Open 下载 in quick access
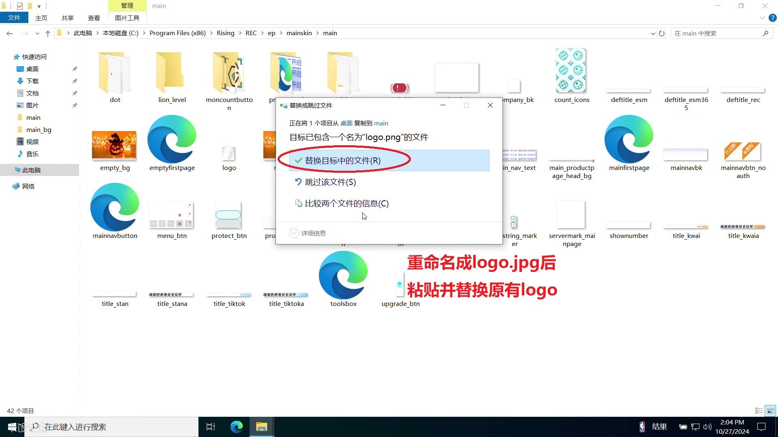 (x=32, y=81)
